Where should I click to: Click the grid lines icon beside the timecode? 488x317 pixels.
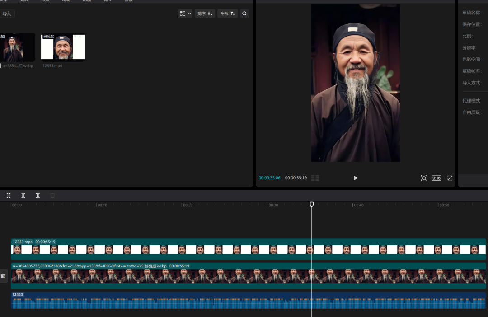(315, 178)
